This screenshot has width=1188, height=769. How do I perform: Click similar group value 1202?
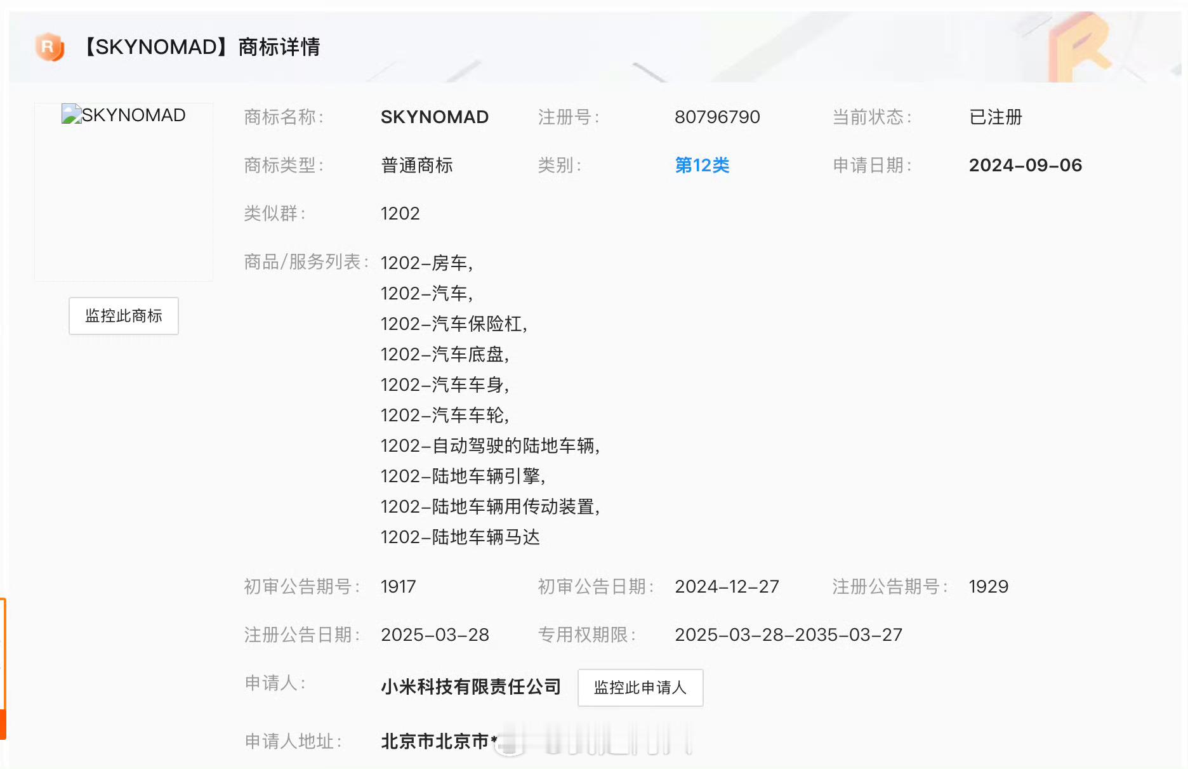coord(400,214)
